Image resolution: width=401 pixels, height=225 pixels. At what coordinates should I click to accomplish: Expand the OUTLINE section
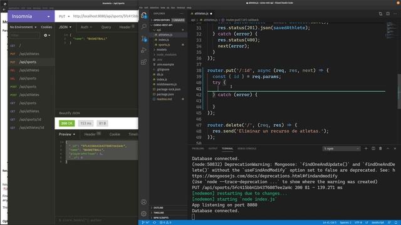(x=168, y=208)
